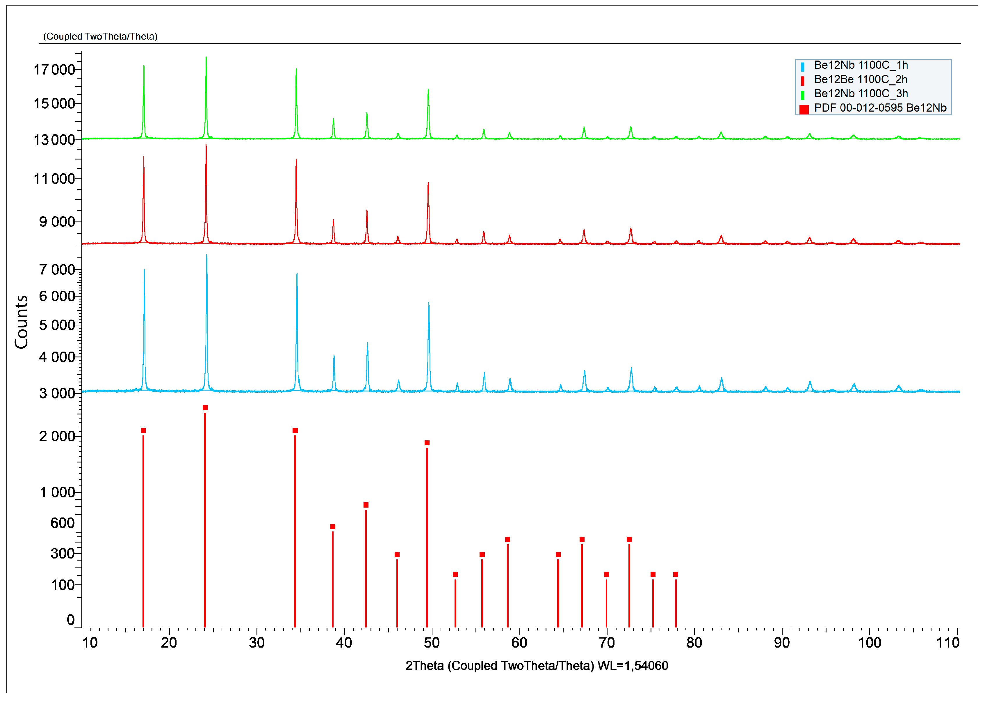Click the last PDF marker near 78 degrees

point(675,575)
